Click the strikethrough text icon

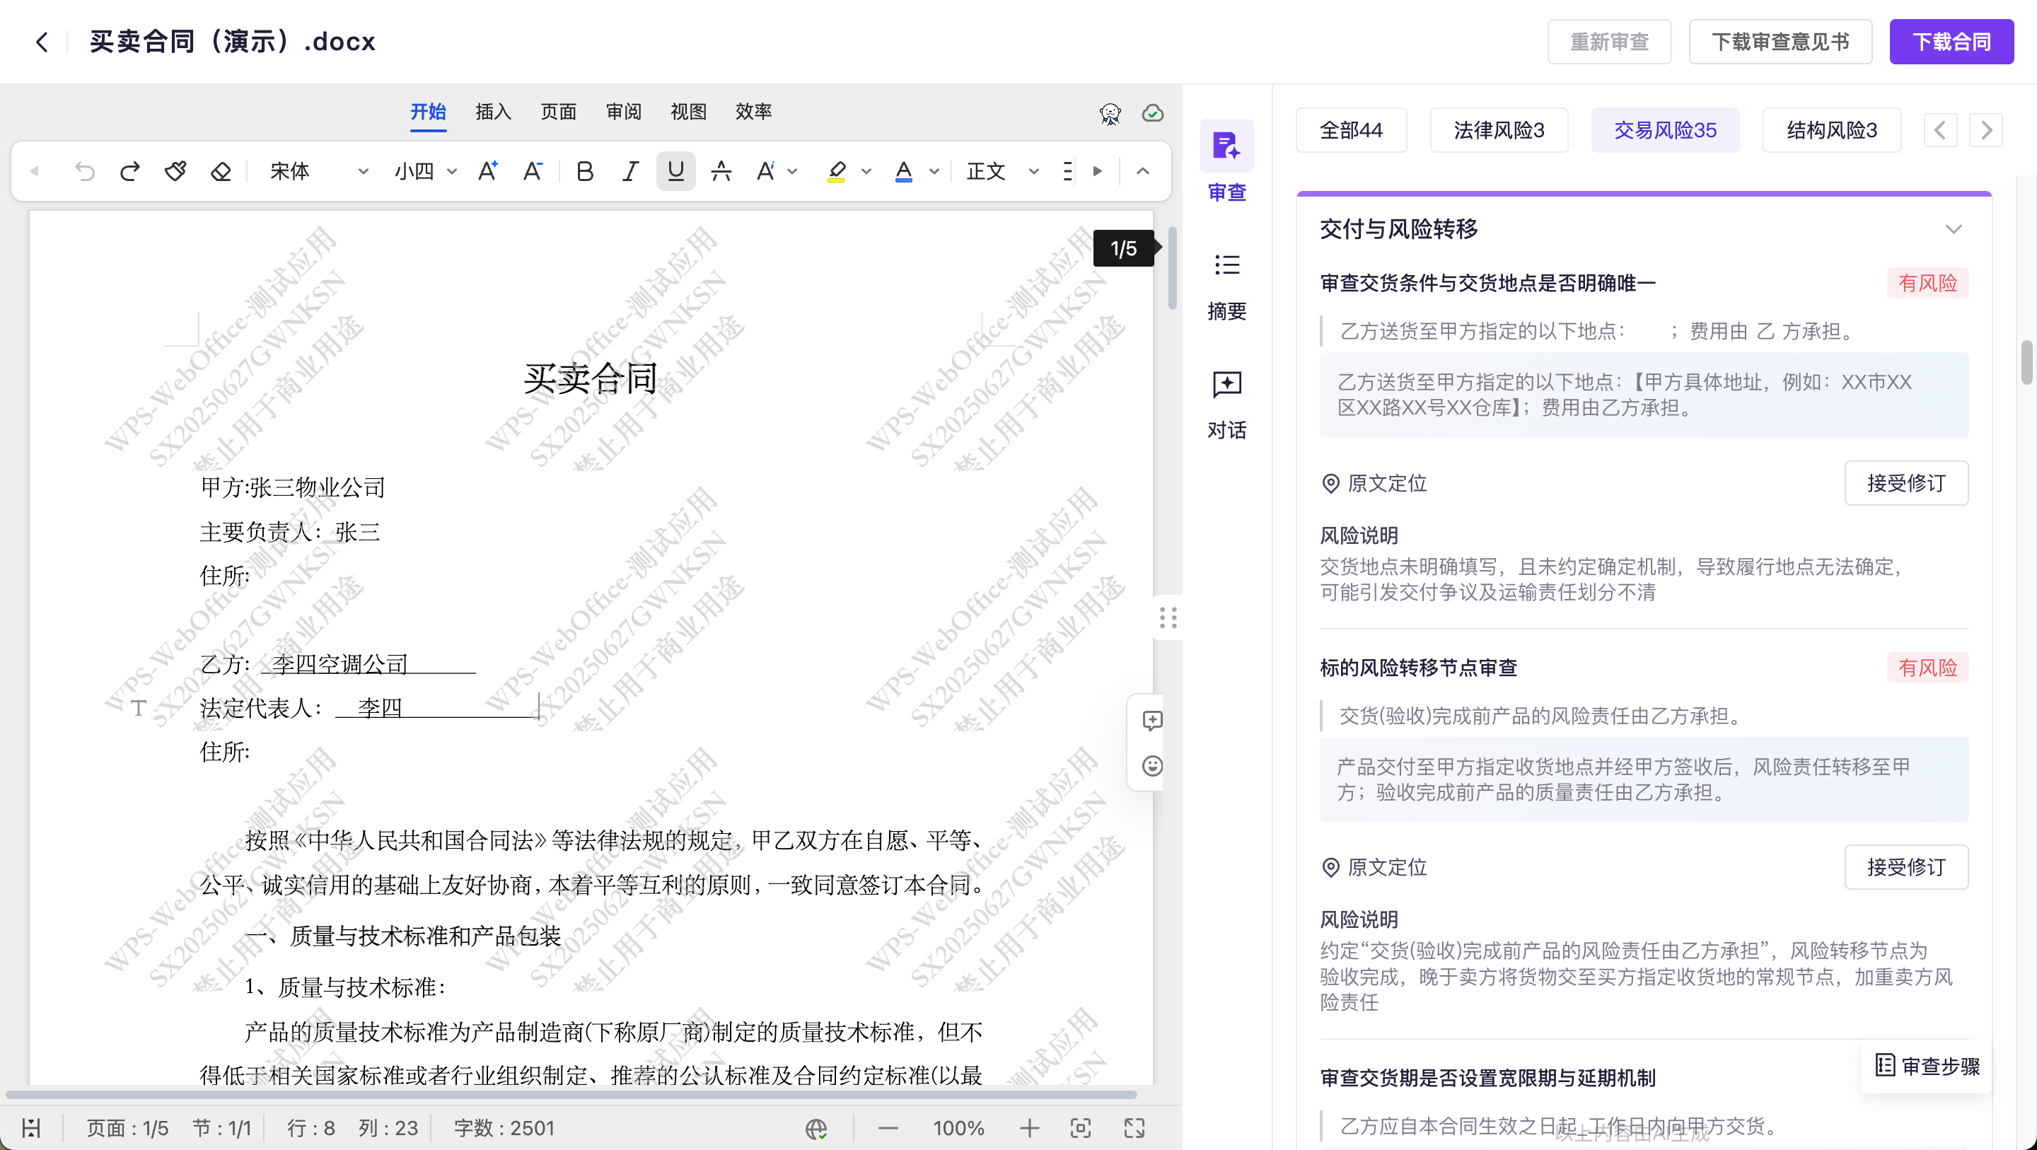pyautogui.click(x=721, y=171)
